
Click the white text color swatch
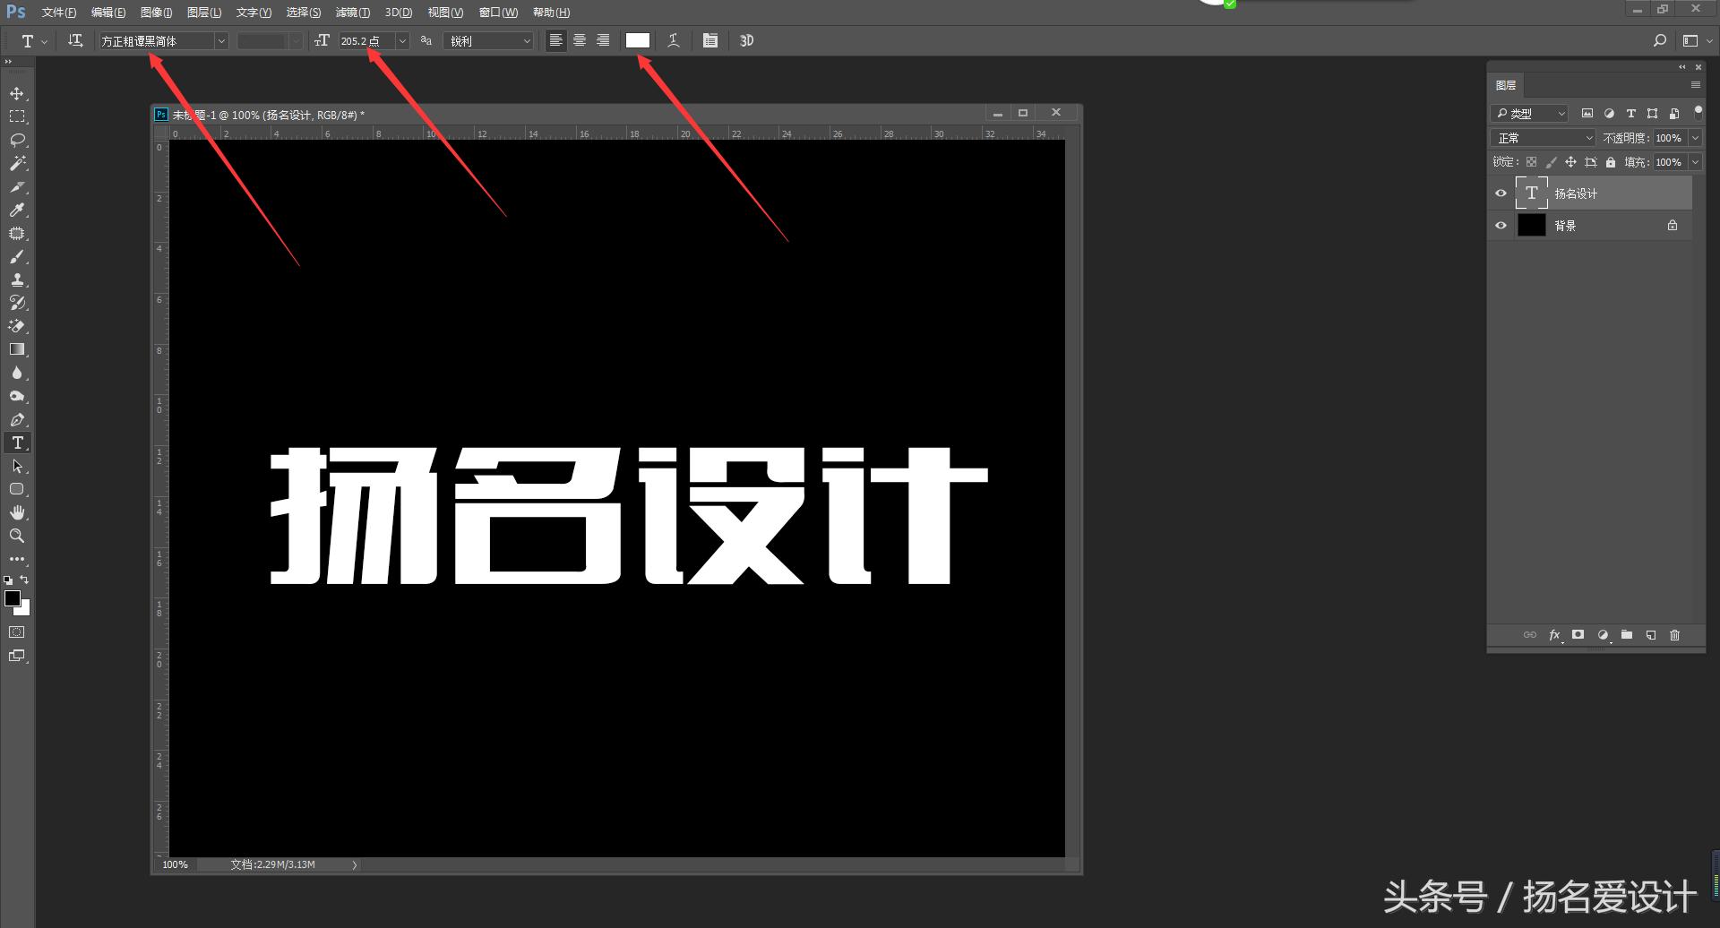click(638, 39)
